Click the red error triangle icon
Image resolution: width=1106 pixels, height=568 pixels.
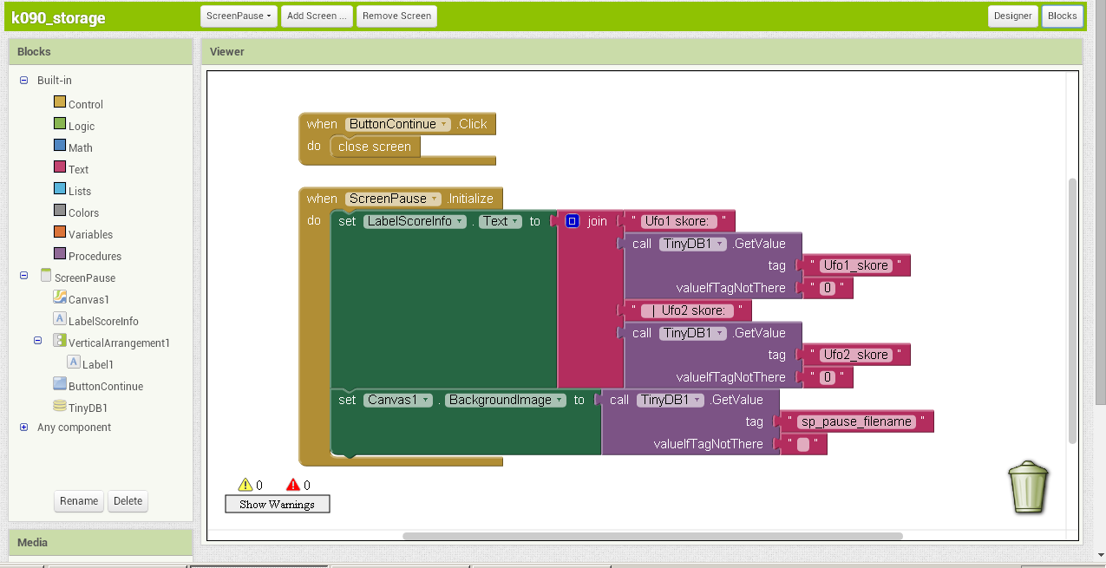pos(293,485)
